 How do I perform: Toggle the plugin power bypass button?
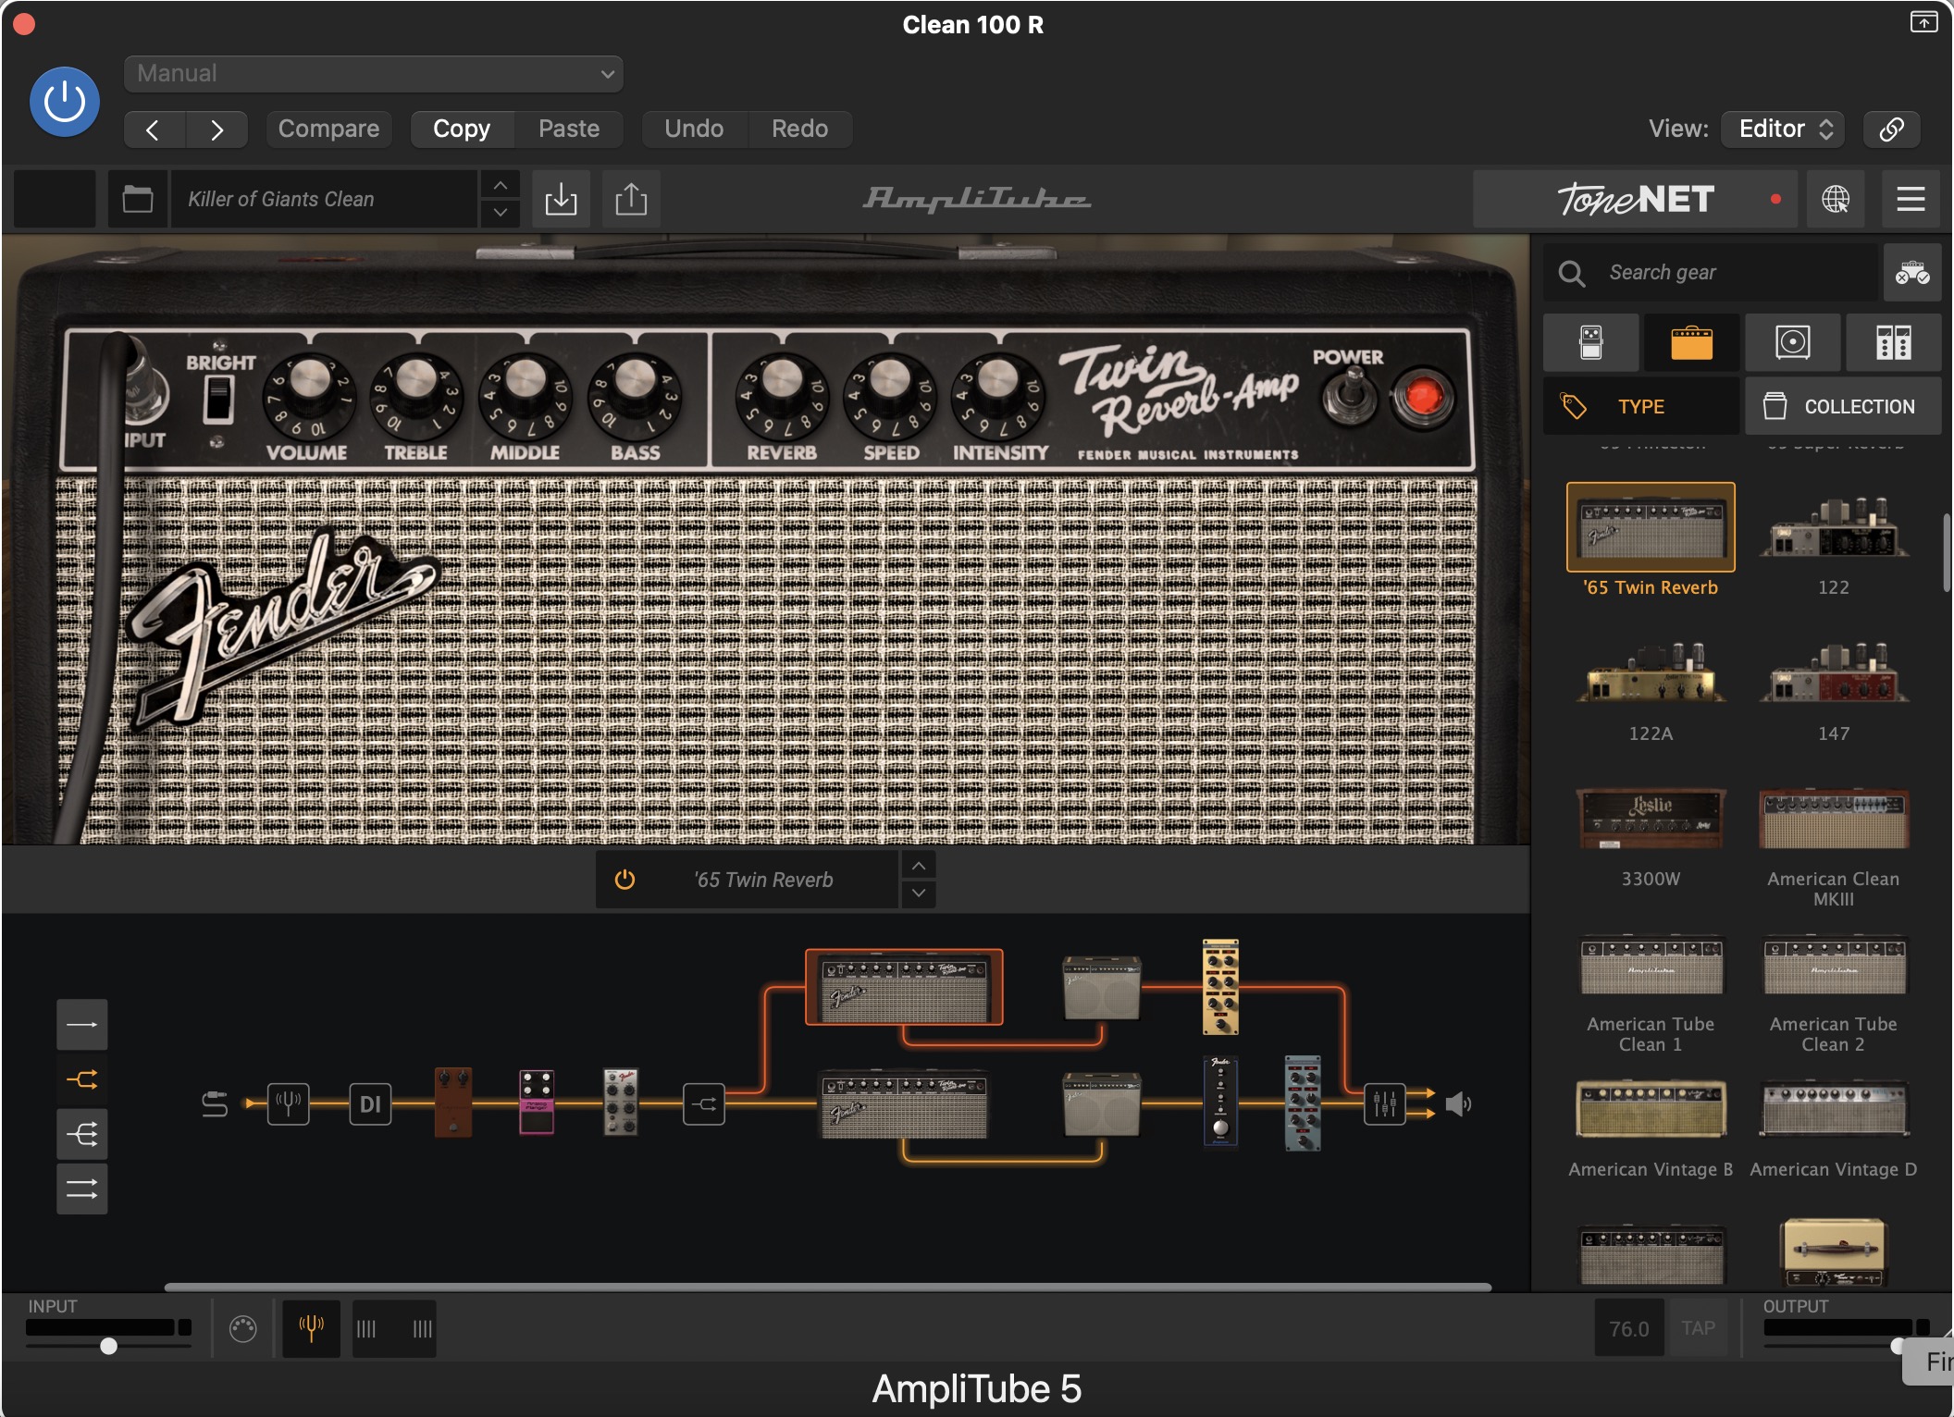point(65,102)
